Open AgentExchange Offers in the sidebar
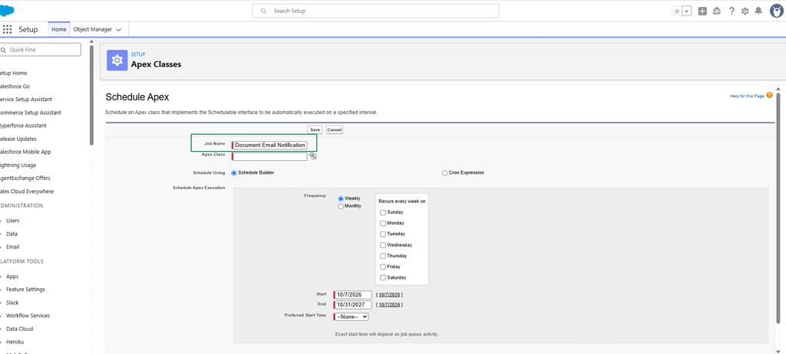 tap(25, 178)
